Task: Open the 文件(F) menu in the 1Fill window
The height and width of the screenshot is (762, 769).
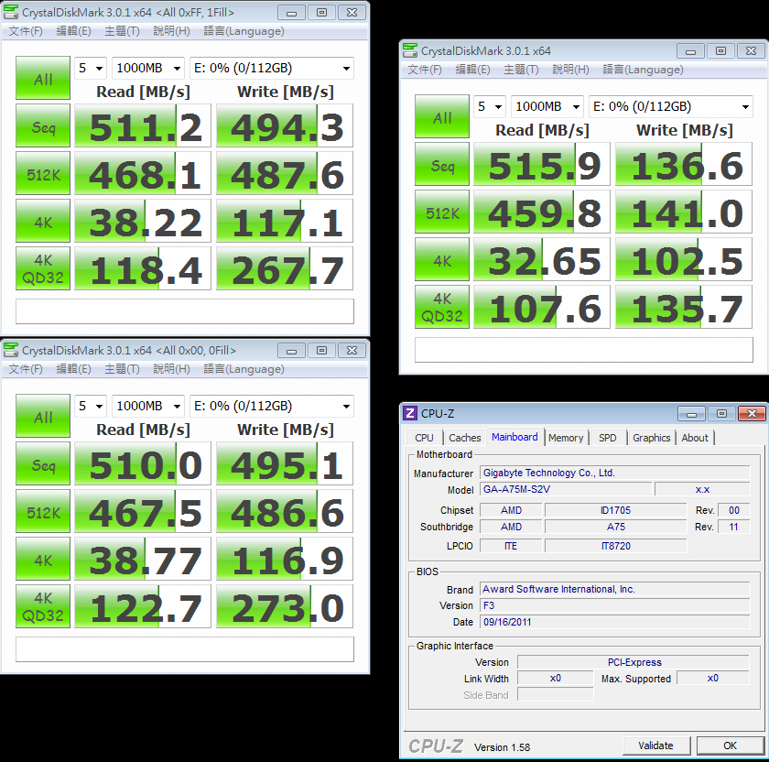Action: 26,31
